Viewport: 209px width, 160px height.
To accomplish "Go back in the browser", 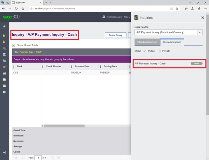I will [x=3, y=8].
